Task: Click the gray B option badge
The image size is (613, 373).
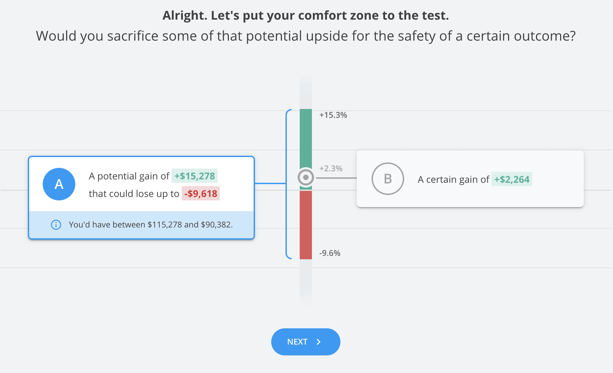Action: [x=388, y=179]
